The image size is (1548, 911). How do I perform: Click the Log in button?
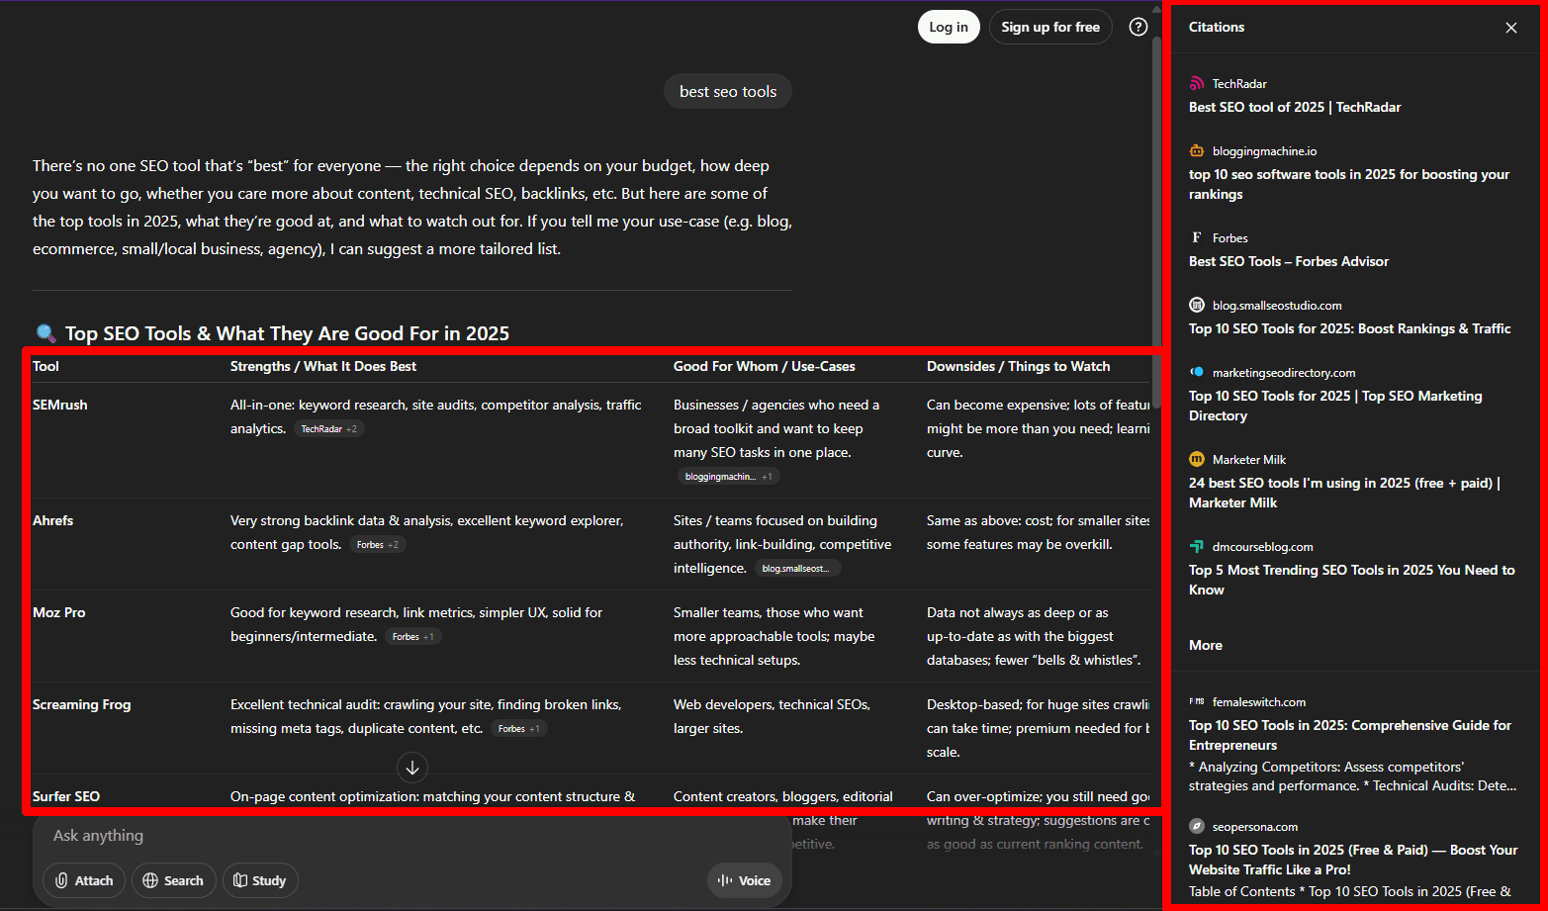[x=949, y=27]
